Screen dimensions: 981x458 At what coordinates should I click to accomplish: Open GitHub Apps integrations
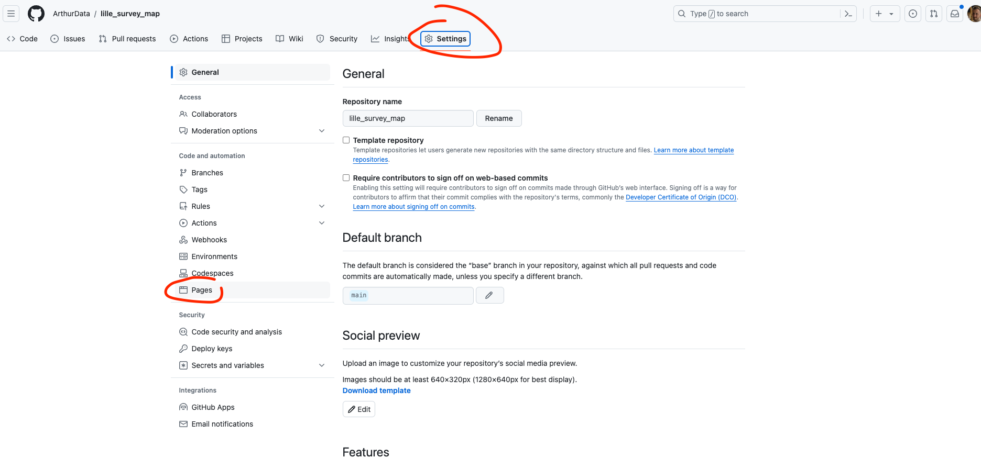click(x=252, y=407)
